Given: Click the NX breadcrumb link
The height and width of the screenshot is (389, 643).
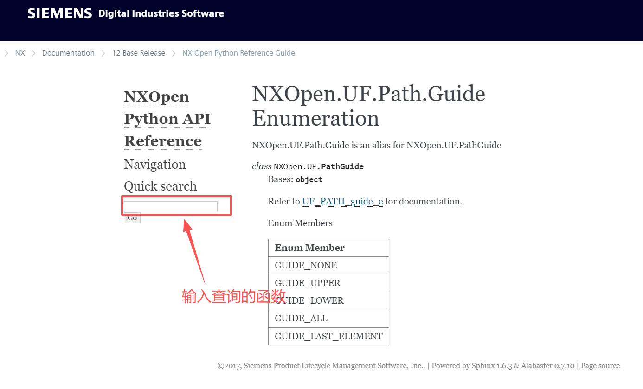Looking at the screenshot, I should pyautogui.click(x=20, y=53).
